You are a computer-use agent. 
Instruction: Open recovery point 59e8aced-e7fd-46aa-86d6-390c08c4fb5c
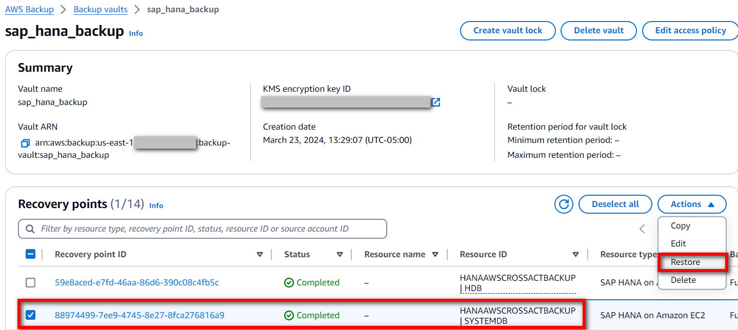(137, 282)
